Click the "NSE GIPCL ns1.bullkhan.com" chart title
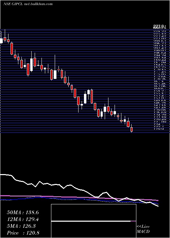This screenshot has width=170, height=238. tap(28, 4)
